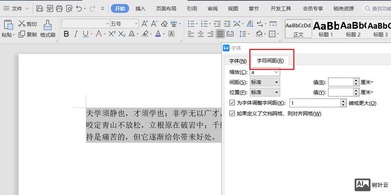
Task: Select the 字符间距(R) dialog tab
Action: tap(270, 61)
